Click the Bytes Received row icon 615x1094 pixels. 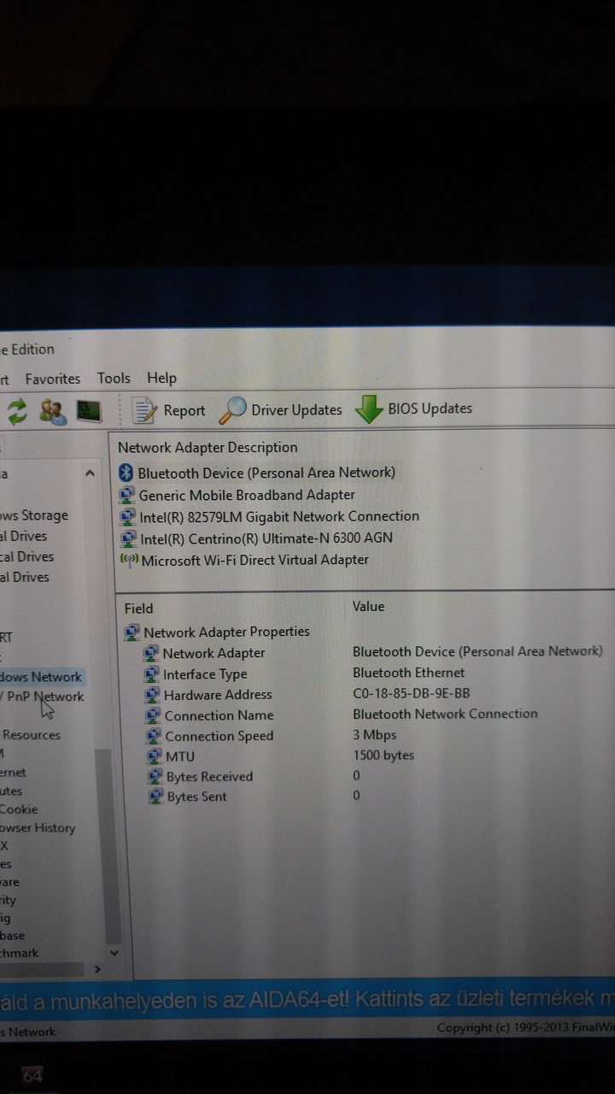tap(155, 777)
